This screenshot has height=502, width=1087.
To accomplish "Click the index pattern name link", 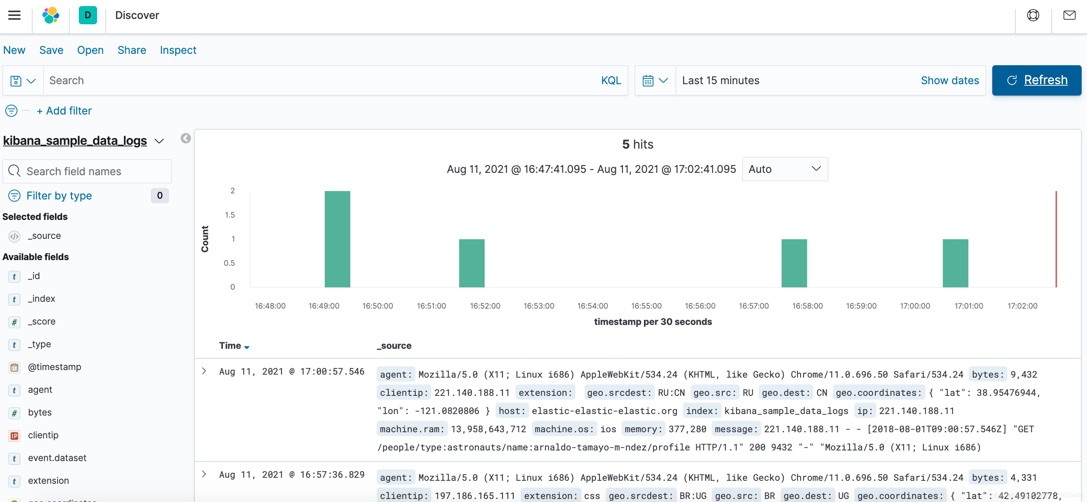I will (75, 141).
